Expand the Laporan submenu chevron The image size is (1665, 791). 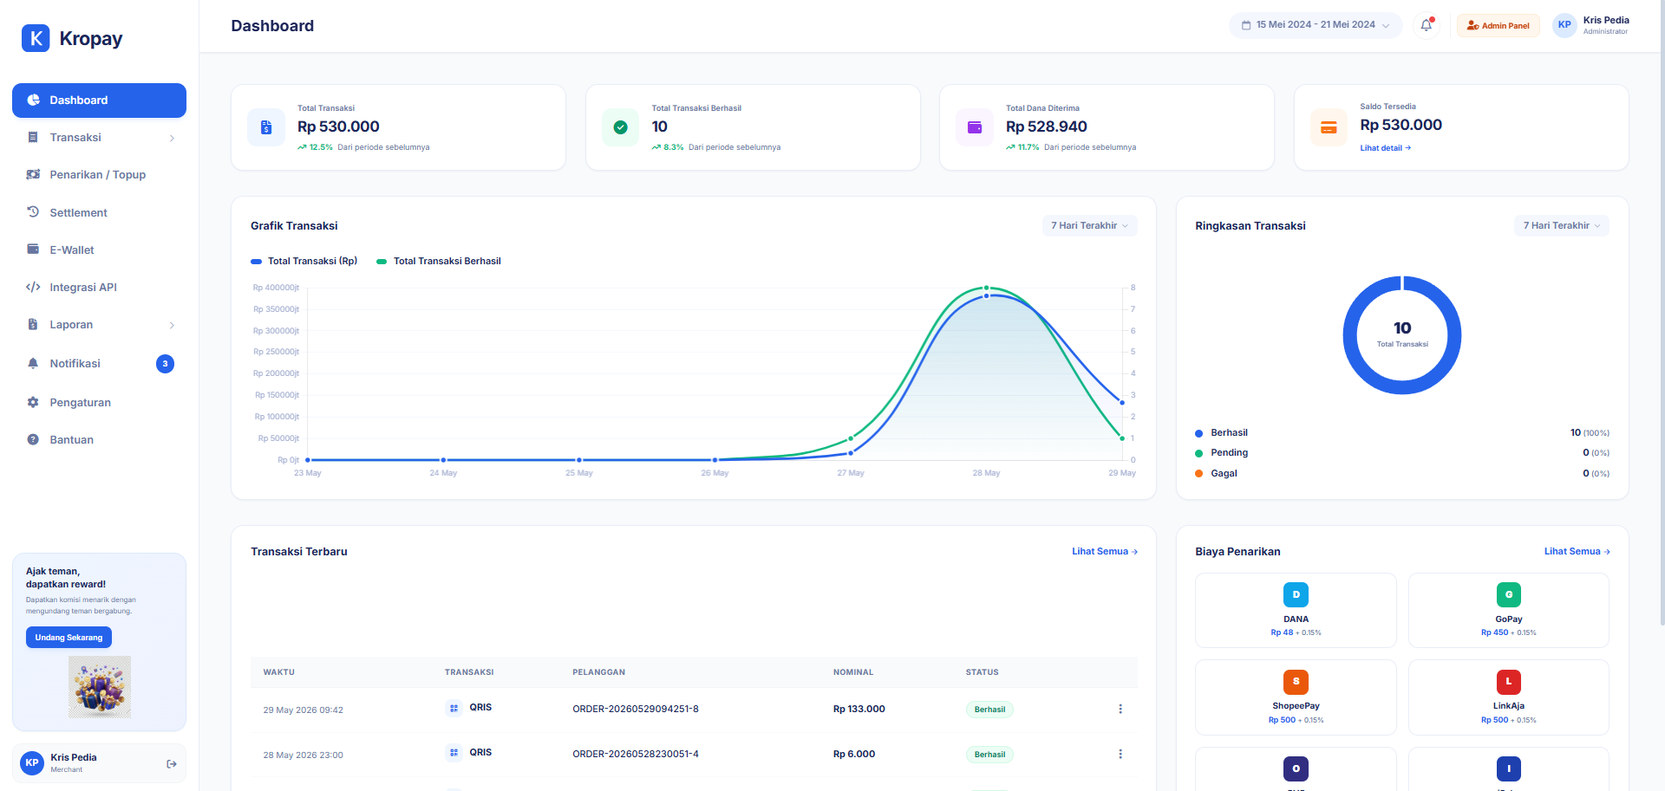pyautogui.click(x=172, y=326)
